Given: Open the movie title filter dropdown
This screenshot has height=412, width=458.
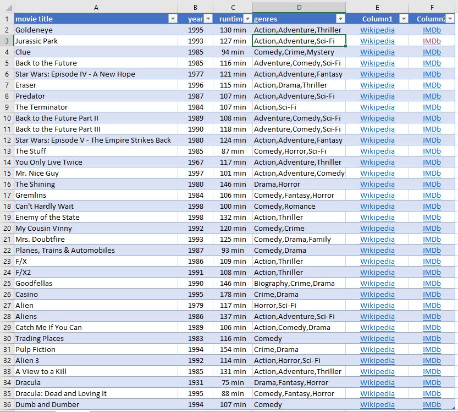Looking at the screenshot, I should click(173, 19).
